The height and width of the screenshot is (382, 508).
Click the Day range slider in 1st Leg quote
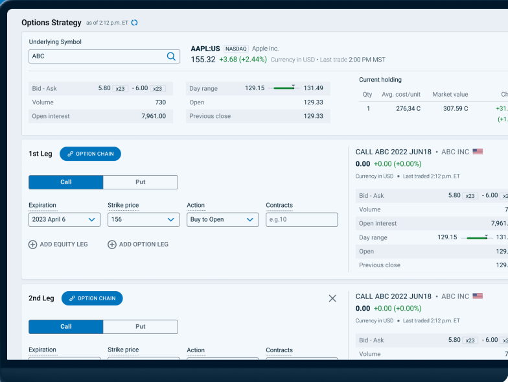tap(477, 237)
